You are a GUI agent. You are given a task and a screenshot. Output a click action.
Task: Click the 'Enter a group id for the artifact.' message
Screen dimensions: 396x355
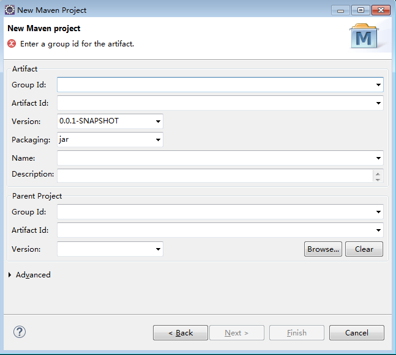[77, 44]
